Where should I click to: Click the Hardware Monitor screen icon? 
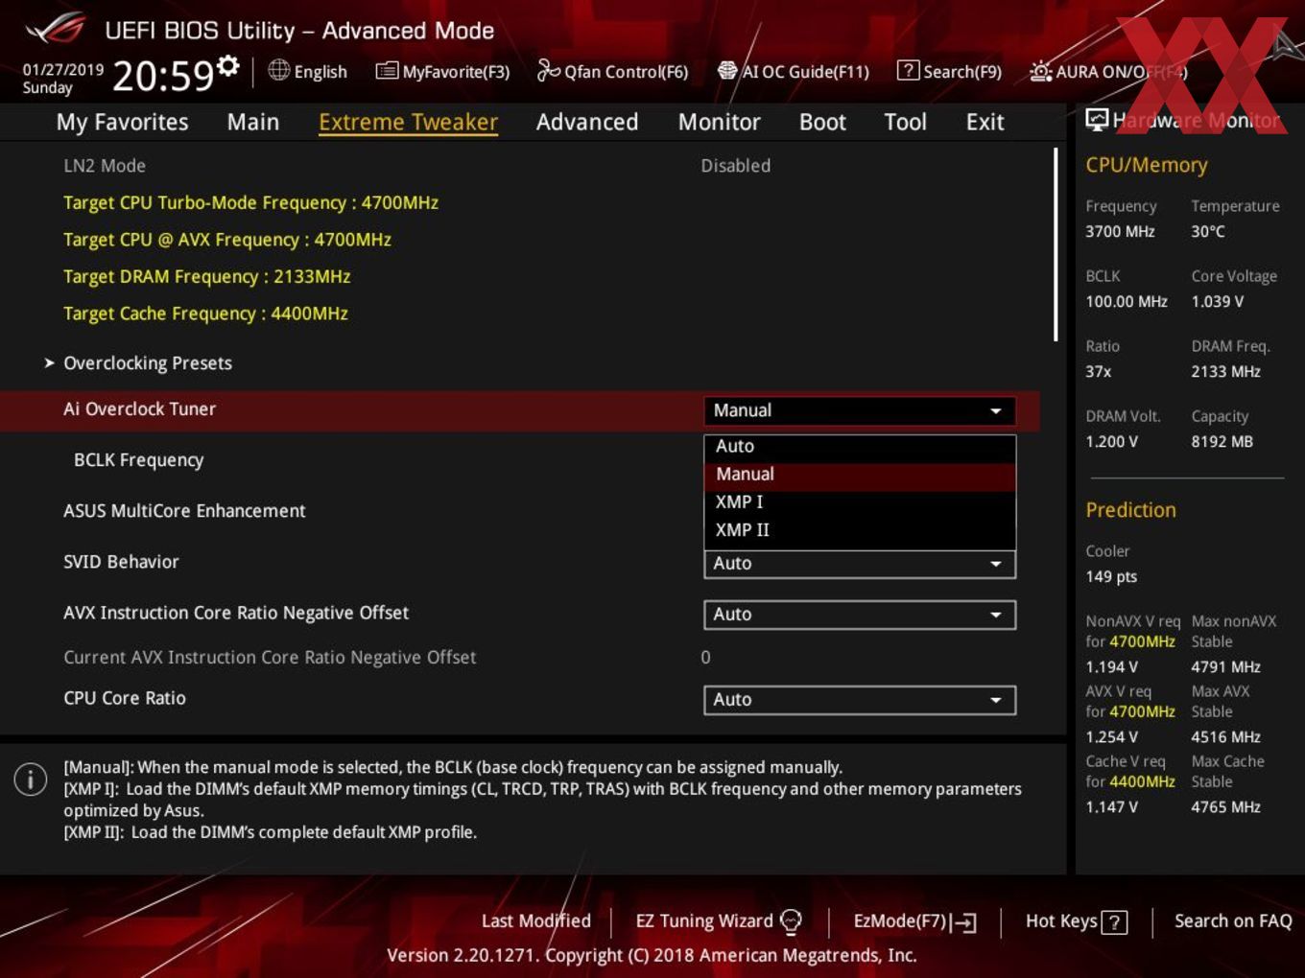pyautogui.click(x=1097, y=120)
